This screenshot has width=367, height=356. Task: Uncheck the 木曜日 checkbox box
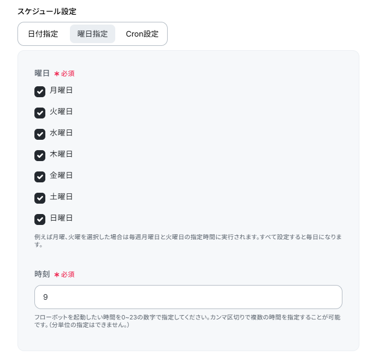pyautogui.click(x=40, y=155)
